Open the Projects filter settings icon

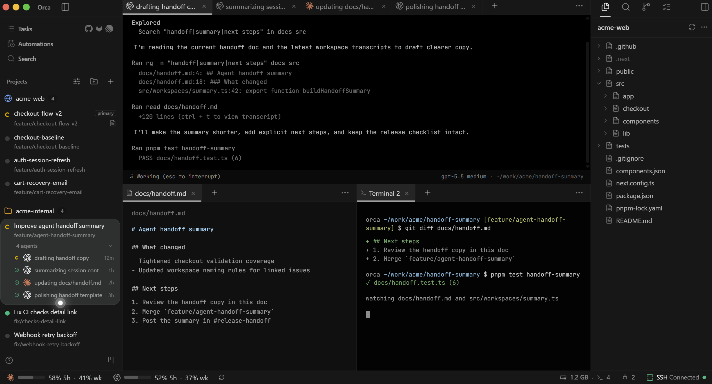coord(77,82)
